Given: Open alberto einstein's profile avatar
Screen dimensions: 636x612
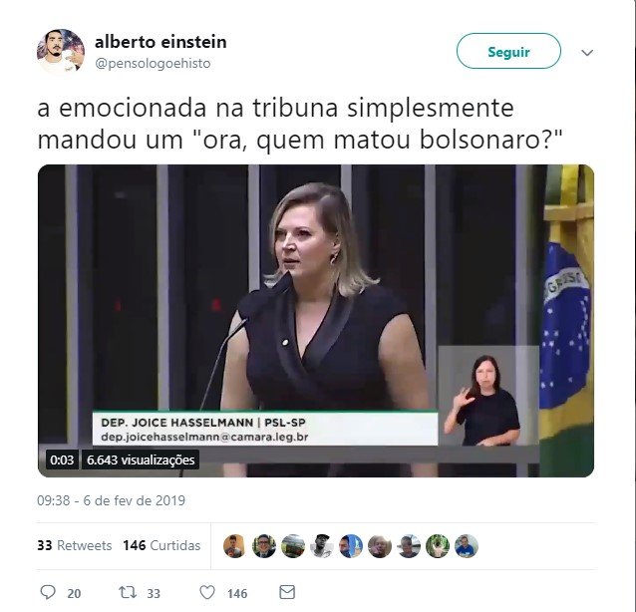Looking at the screenshot, I should 61,52.
